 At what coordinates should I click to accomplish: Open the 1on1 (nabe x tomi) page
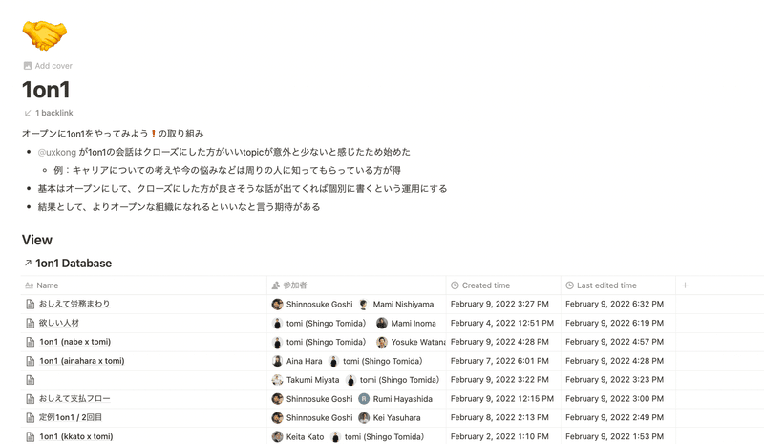click(75, 342)
